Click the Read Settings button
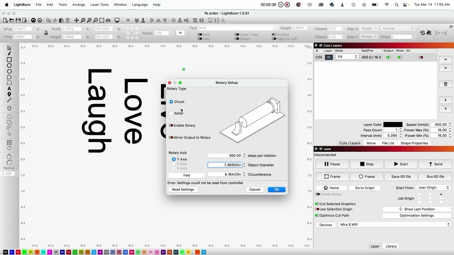 183,189
